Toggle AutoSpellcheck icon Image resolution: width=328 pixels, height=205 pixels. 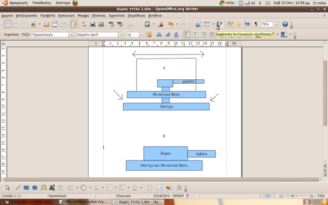tap(120, 24)
